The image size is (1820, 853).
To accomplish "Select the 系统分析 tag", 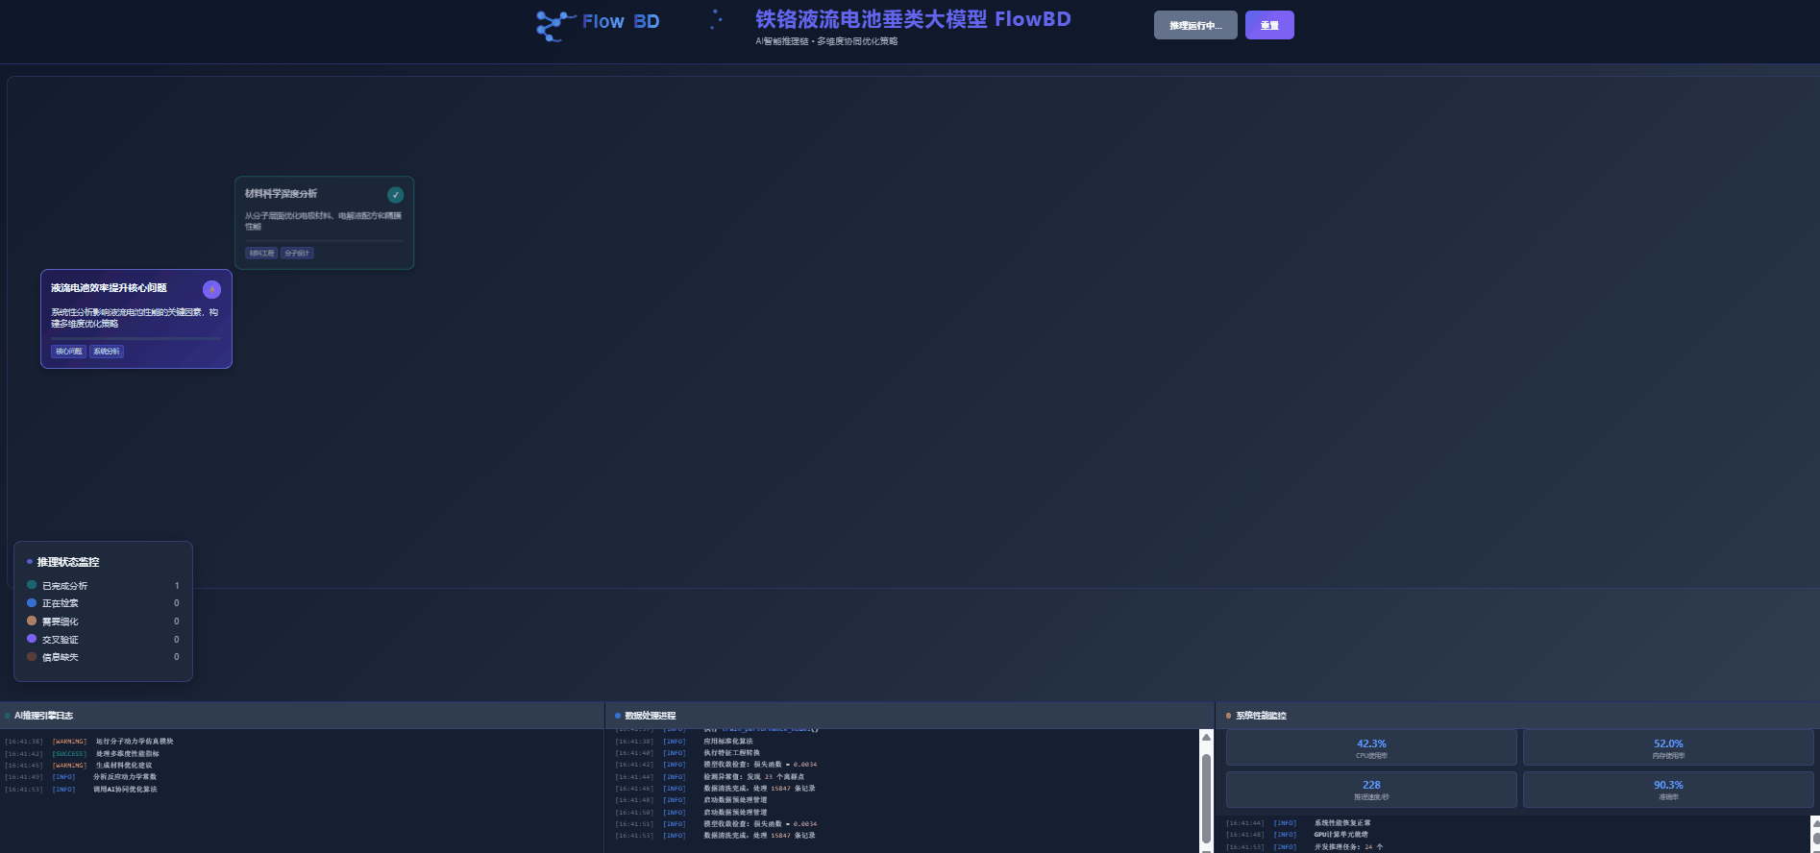I will 107,352.
